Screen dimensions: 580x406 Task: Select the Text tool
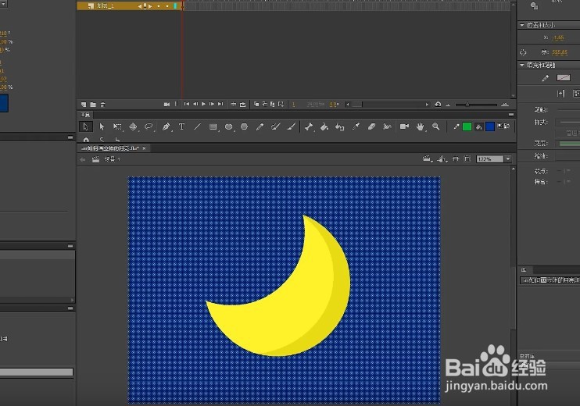(181, 126)
